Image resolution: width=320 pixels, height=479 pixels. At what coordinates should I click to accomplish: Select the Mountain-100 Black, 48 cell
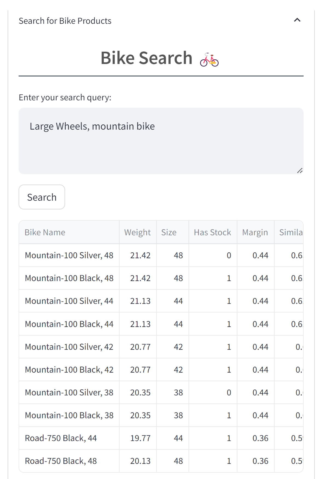point(69,278)
